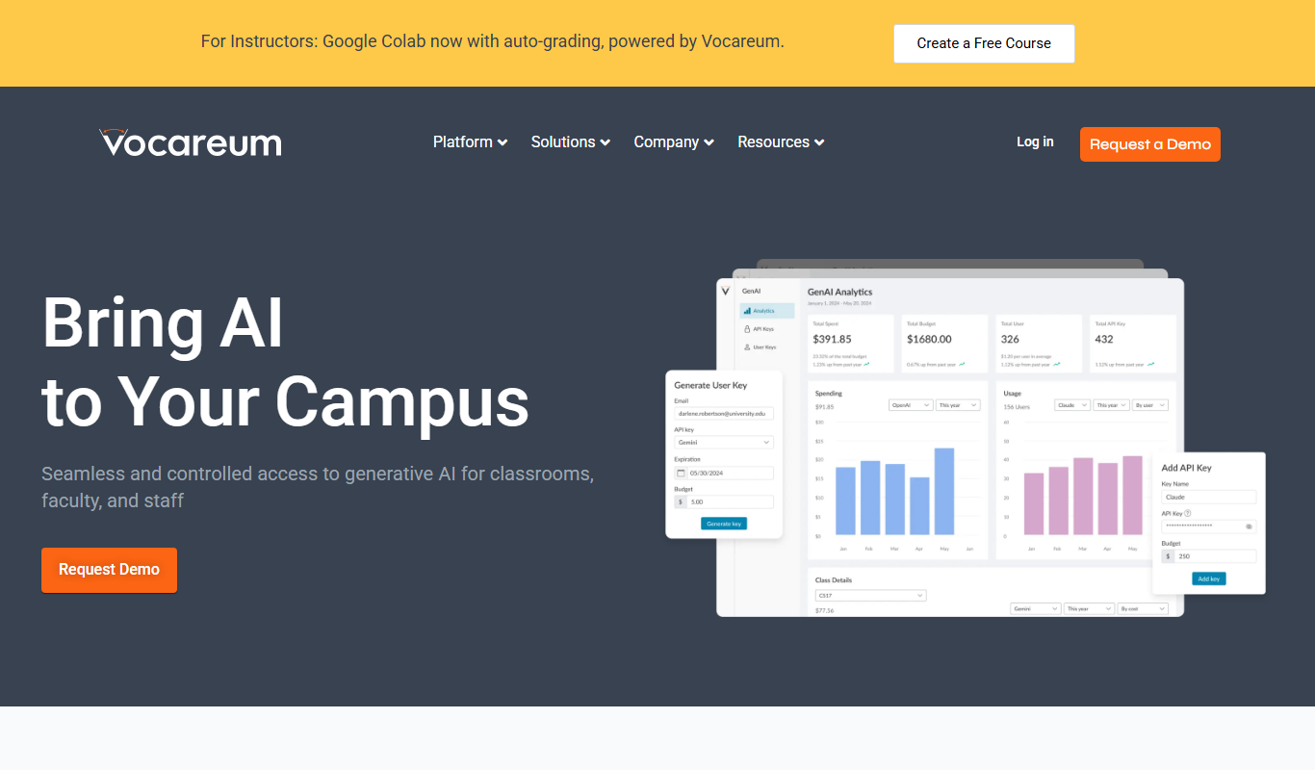Open the OpenAI dropdown in Spending chart

(x=911, y=405)
